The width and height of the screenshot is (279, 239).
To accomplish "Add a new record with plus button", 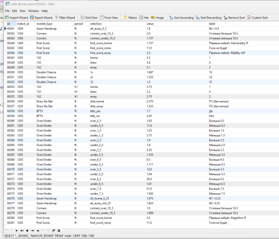I will (27, 231).
